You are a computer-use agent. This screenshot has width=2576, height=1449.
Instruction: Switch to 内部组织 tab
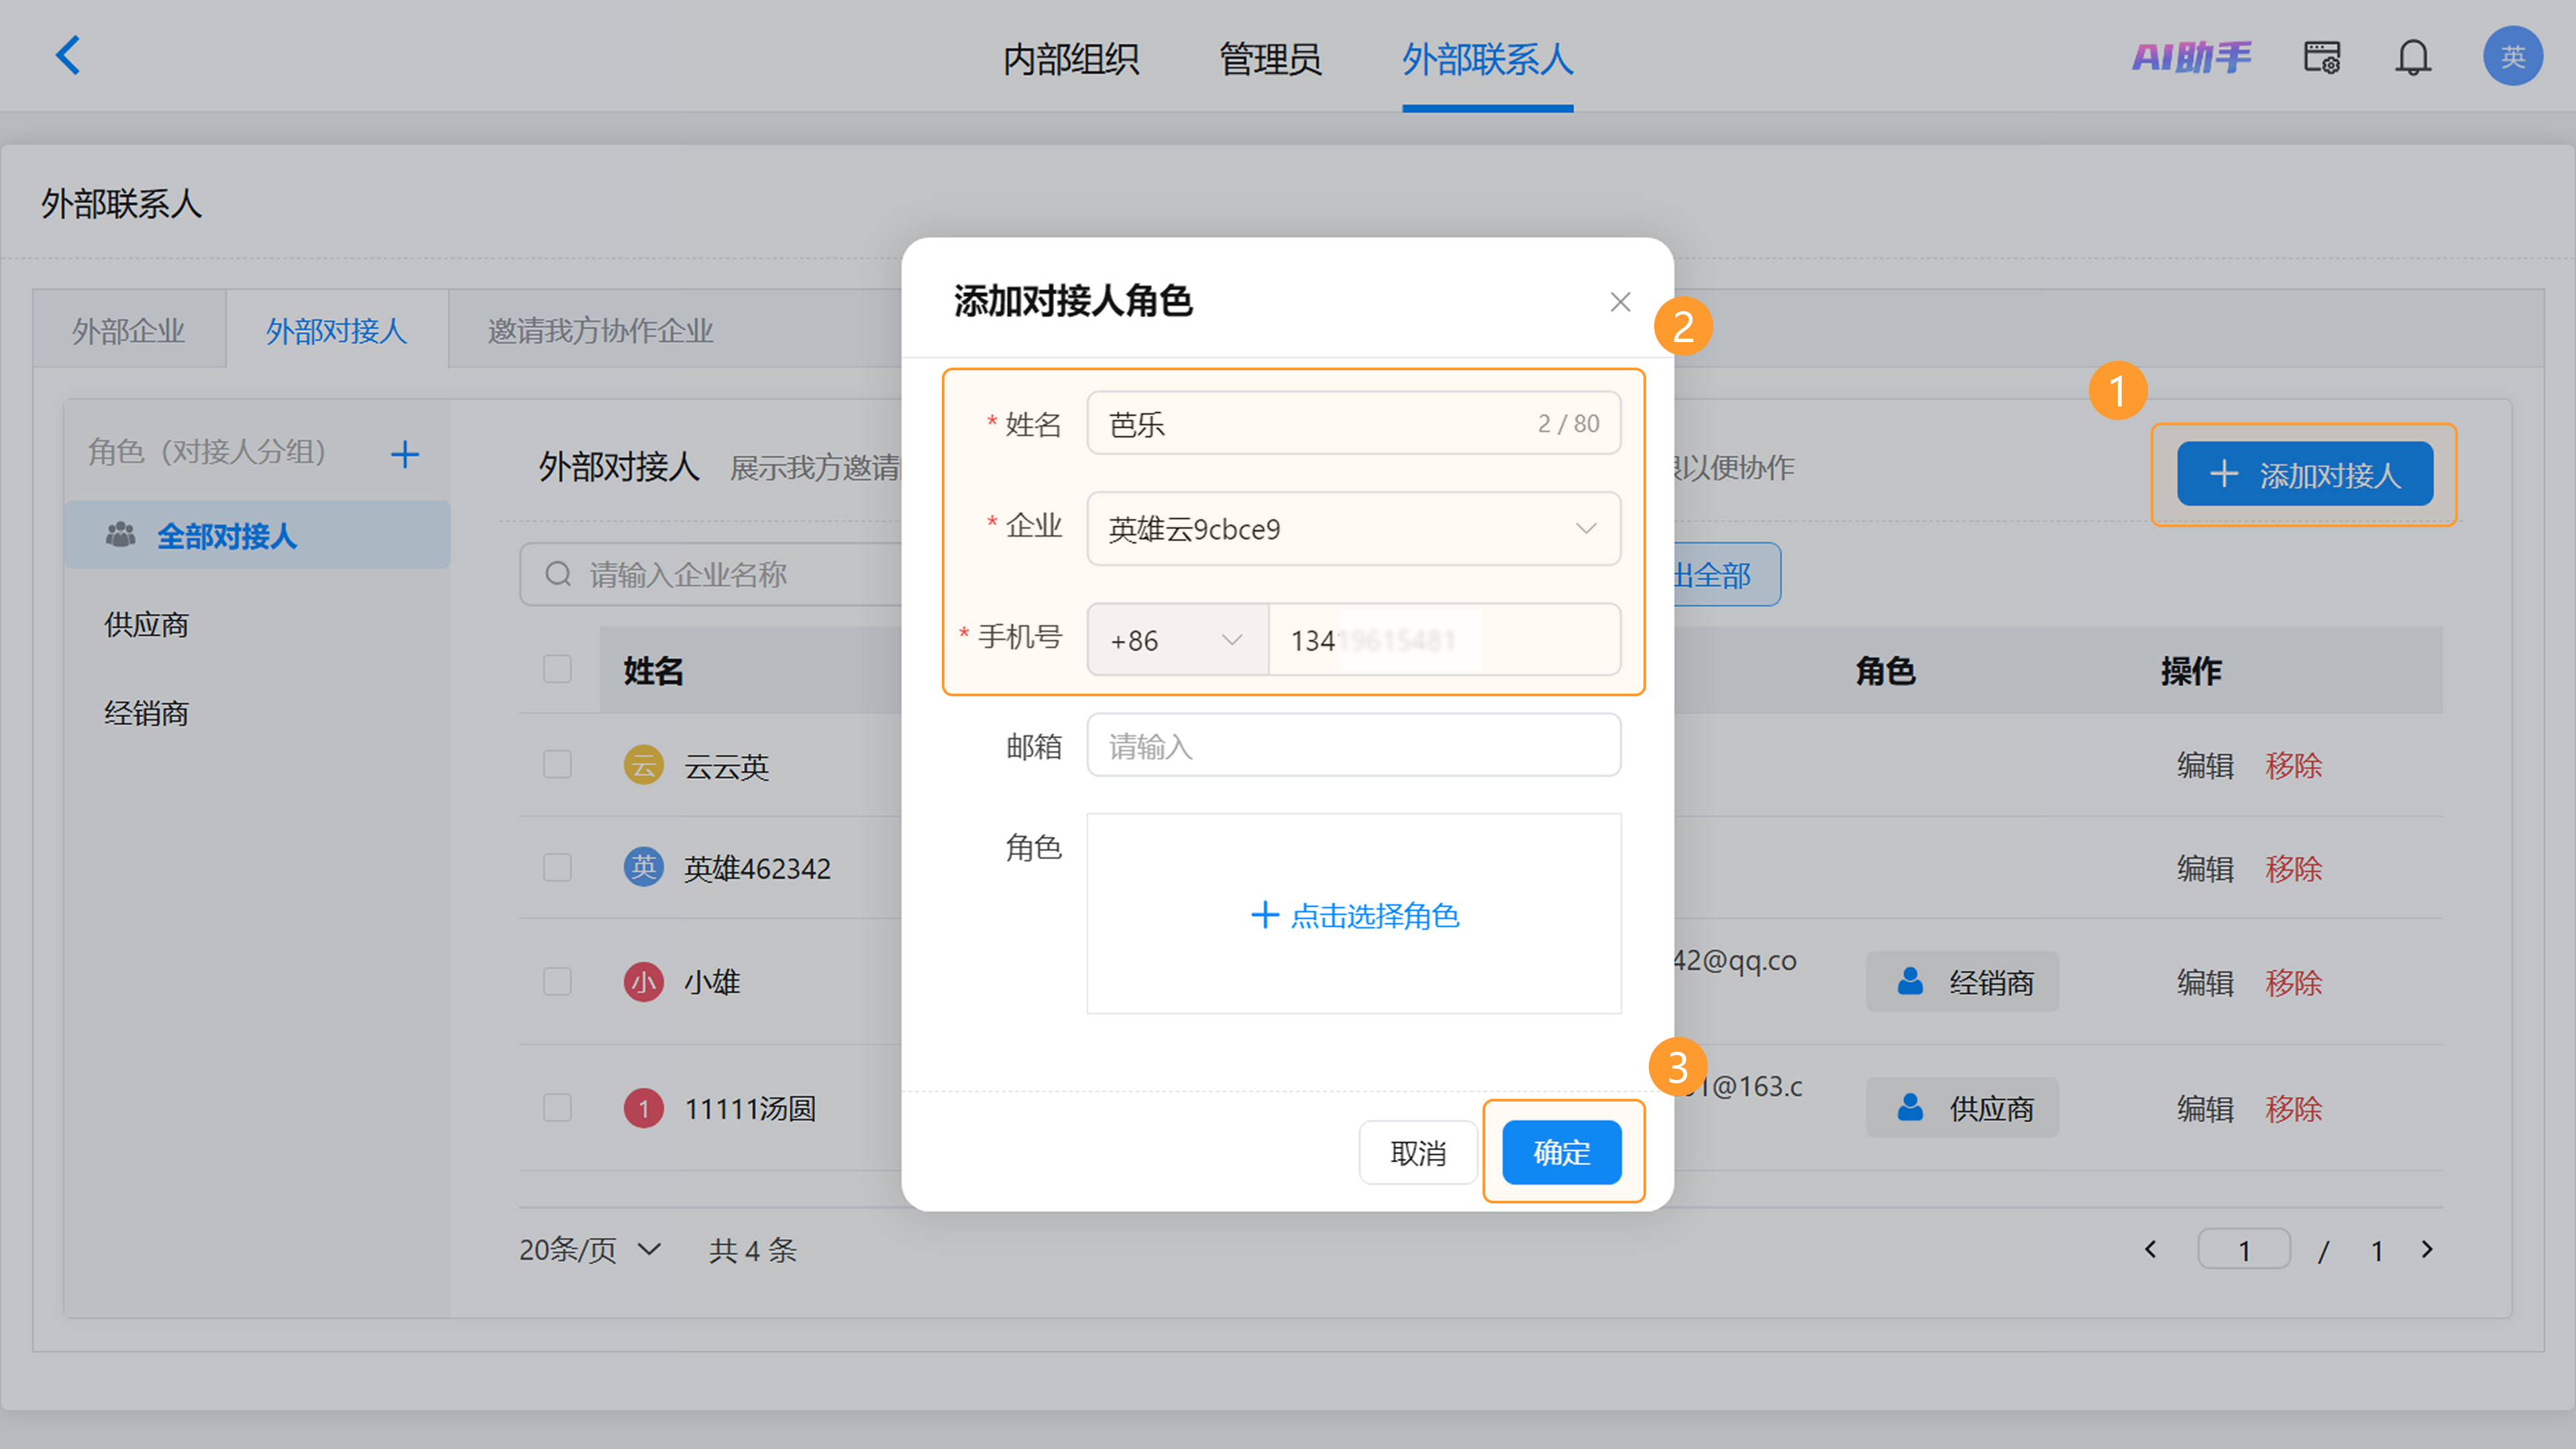(1071, 59)
